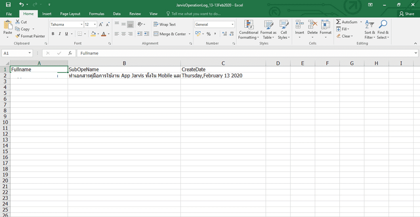The image size is (420, 217).
Task: Click the Format Painter brush icon
Action: click(18, 36)
